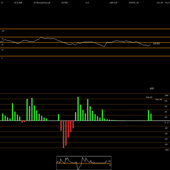Viewport: 170px width, 170px height.
Task: Select the value 901.98 in MR panel
Action: pos(158,100)
